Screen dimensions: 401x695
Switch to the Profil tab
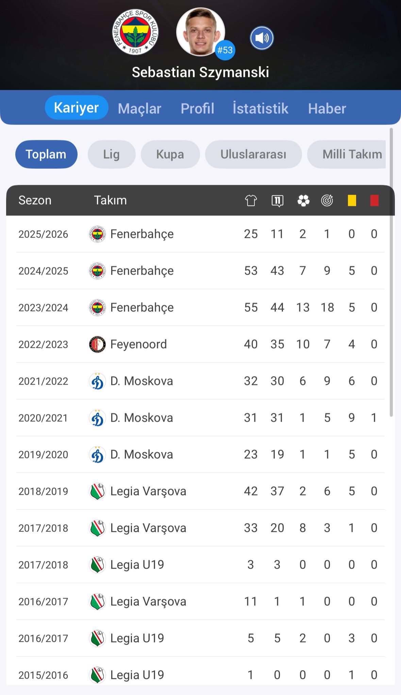197,109
